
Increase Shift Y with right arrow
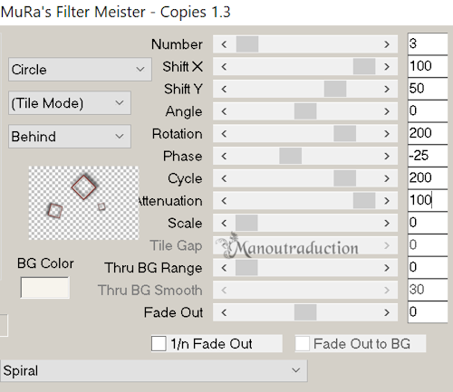pyautogui.click(x=387, y=89)
